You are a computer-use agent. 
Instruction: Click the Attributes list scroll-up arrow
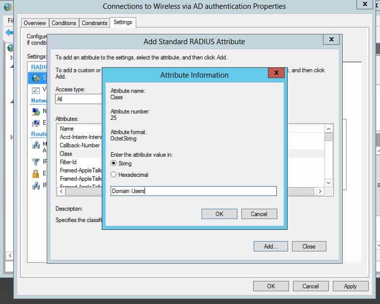click(328, 129)
